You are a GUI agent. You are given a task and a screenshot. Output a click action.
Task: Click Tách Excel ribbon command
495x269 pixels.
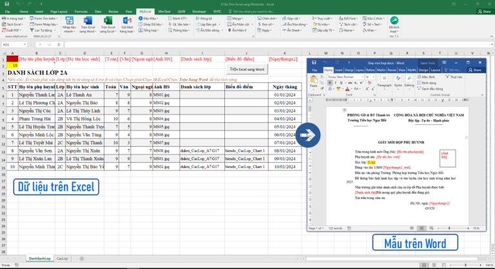coord(13,24)
